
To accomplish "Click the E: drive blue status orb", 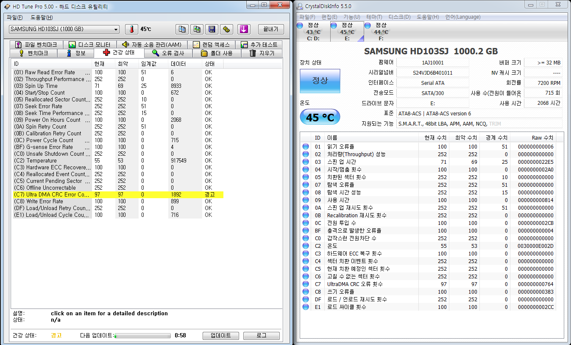I will (334, 25).
